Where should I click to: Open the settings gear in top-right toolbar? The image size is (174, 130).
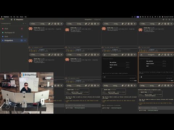169,19
